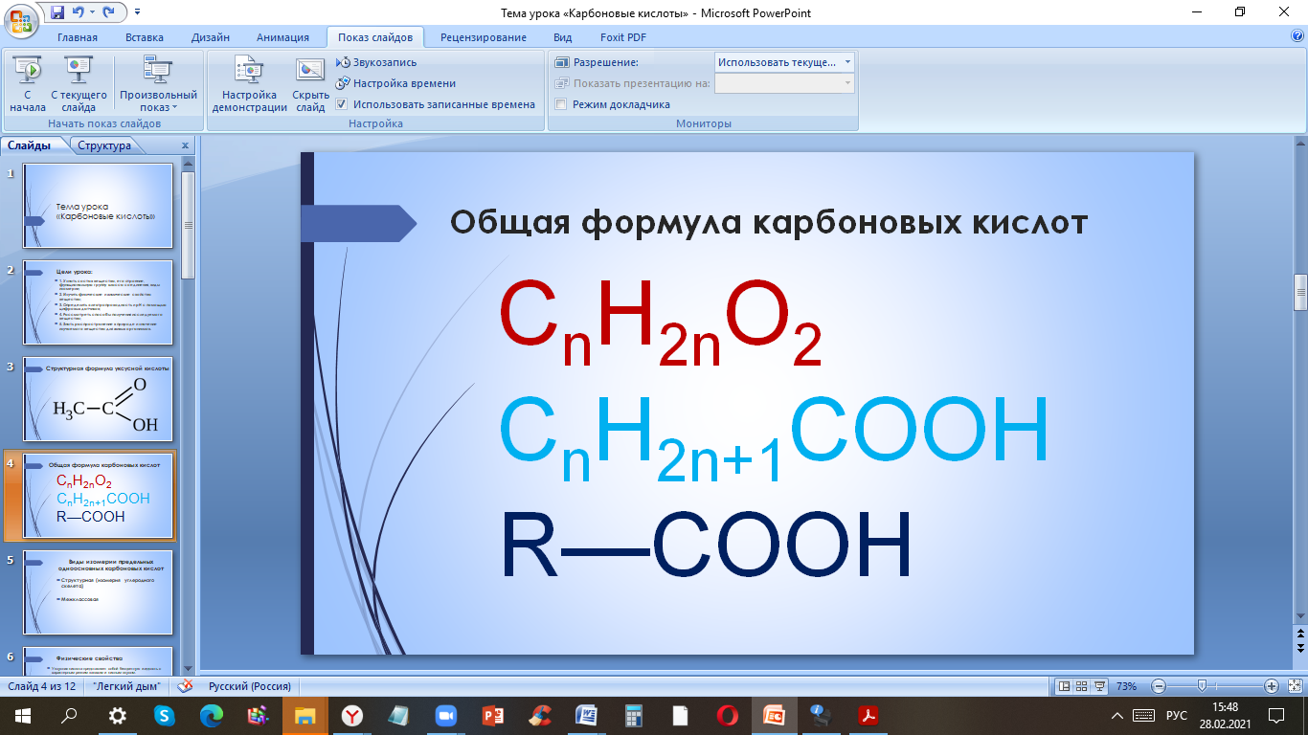Switch to slide sorter view icon

click(1081, 686)
